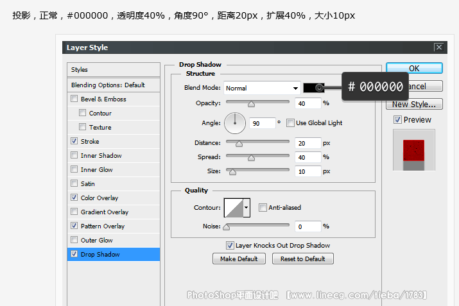
Task: Select the Inner Shadow style entry
Action: 101,156
